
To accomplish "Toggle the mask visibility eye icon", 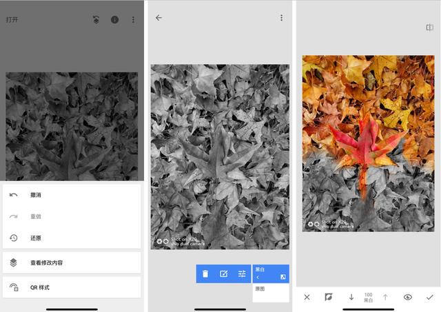I will (408, 297).
